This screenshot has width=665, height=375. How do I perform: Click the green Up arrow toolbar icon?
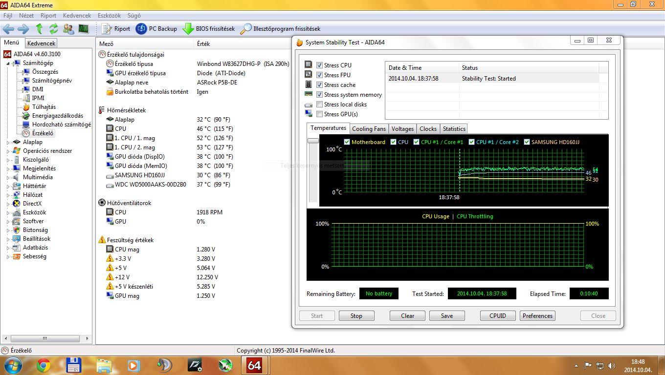point(39,29)
